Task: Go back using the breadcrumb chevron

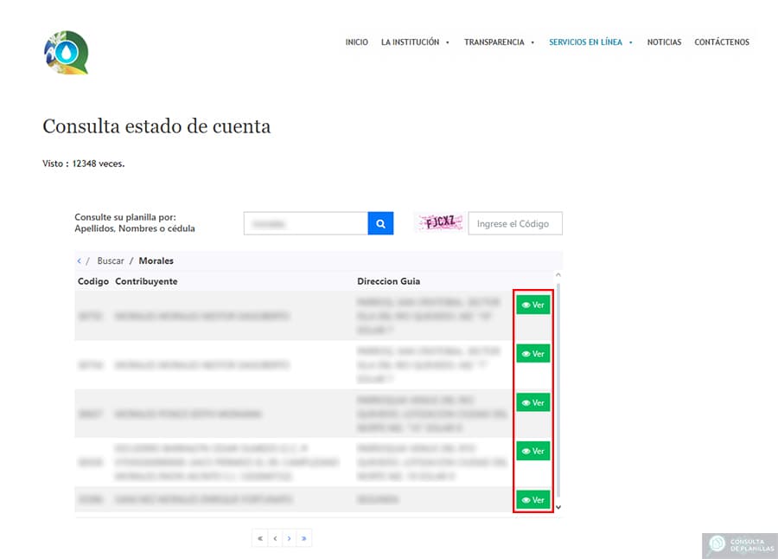Action: point(80,260)
